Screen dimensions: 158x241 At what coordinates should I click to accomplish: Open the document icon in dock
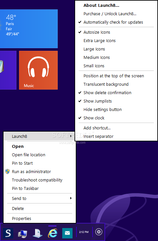37,233
